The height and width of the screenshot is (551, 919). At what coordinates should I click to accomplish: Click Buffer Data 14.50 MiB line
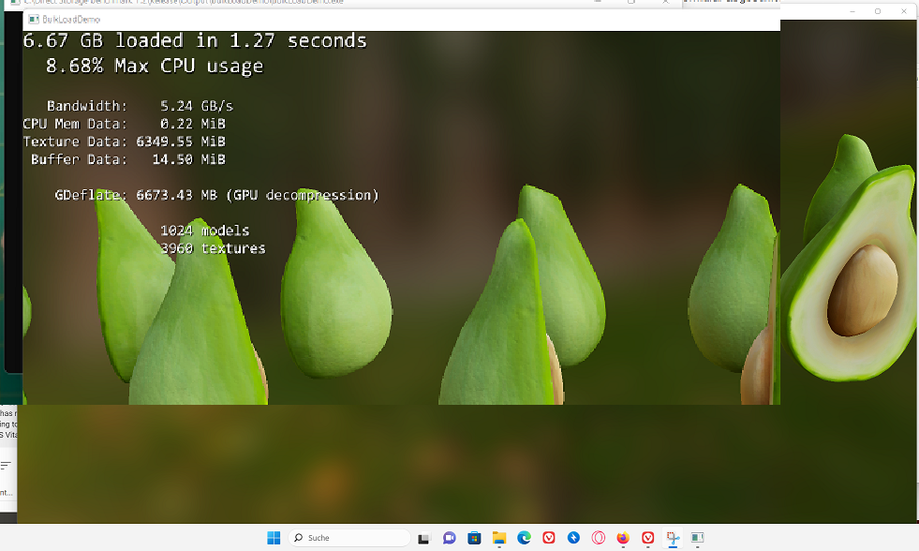128,159
